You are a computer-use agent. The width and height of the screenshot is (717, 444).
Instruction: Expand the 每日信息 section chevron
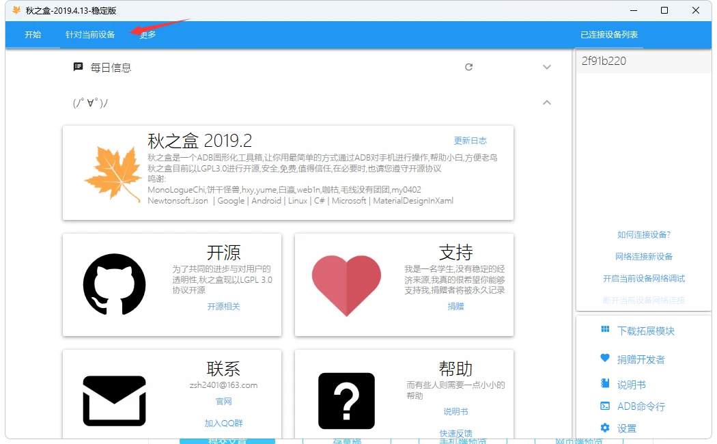547,67
